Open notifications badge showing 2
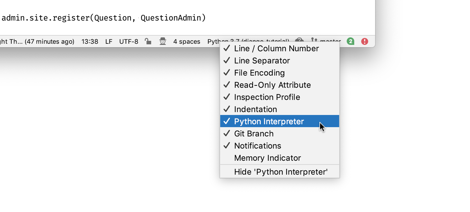This screenshot has width=470, height=212. 350,41
